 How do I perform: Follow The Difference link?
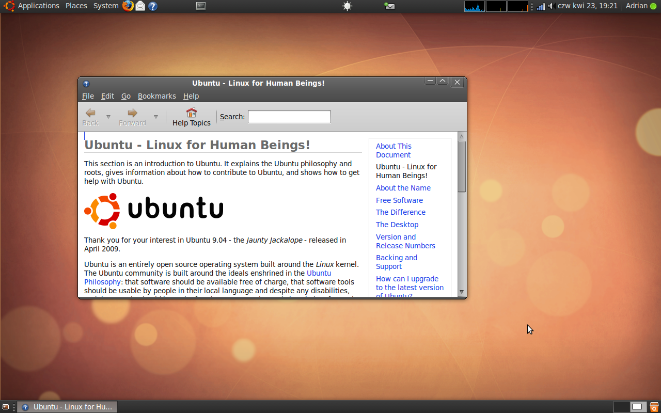click(x=401, y=212)
